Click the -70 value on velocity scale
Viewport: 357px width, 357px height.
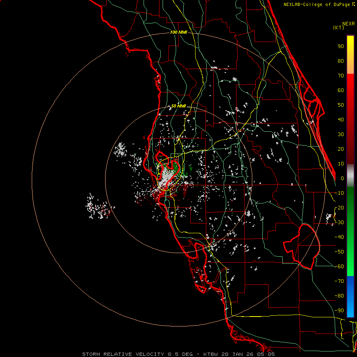point(339,281)
